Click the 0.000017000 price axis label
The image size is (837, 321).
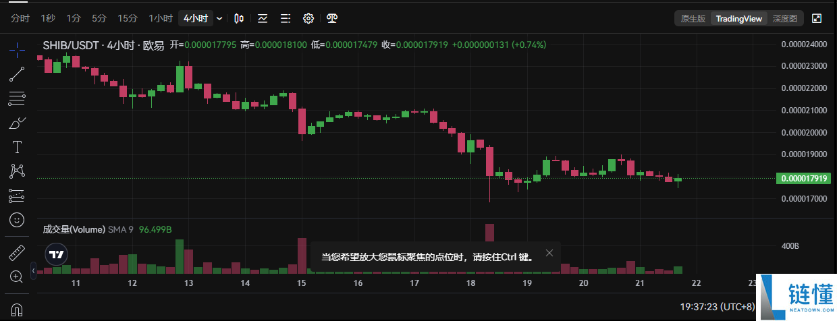pyautogui.click(x=803, y=199)
